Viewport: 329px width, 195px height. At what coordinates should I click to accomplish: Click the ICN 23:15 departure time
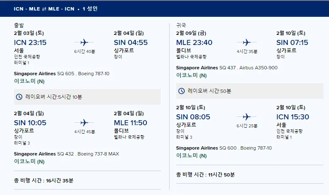click(x=30, y=42)
